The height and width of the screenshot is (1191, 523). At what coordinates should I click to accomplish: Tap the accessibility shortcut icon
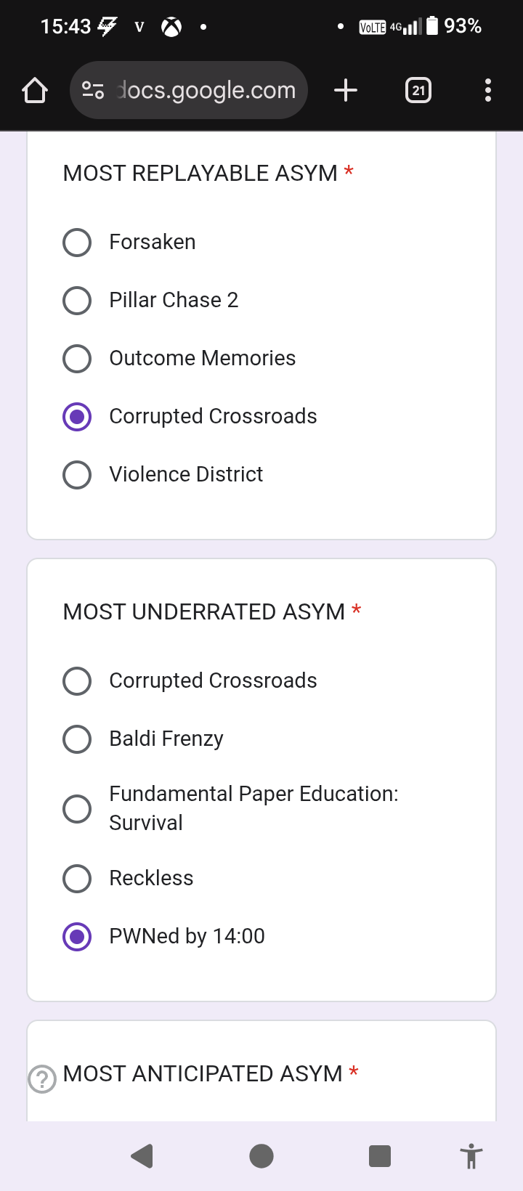tap(471, 1155)
